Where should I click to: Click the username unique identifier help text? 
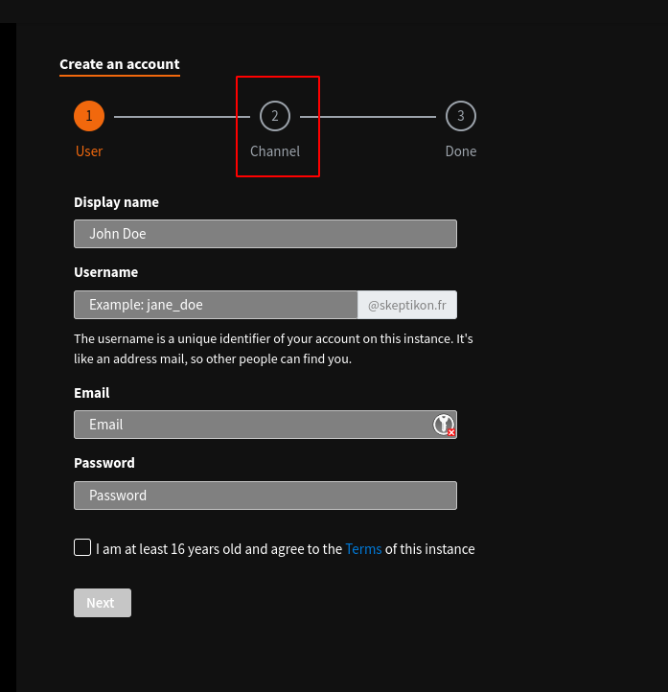pyautogui.click(x=273, y=349)
